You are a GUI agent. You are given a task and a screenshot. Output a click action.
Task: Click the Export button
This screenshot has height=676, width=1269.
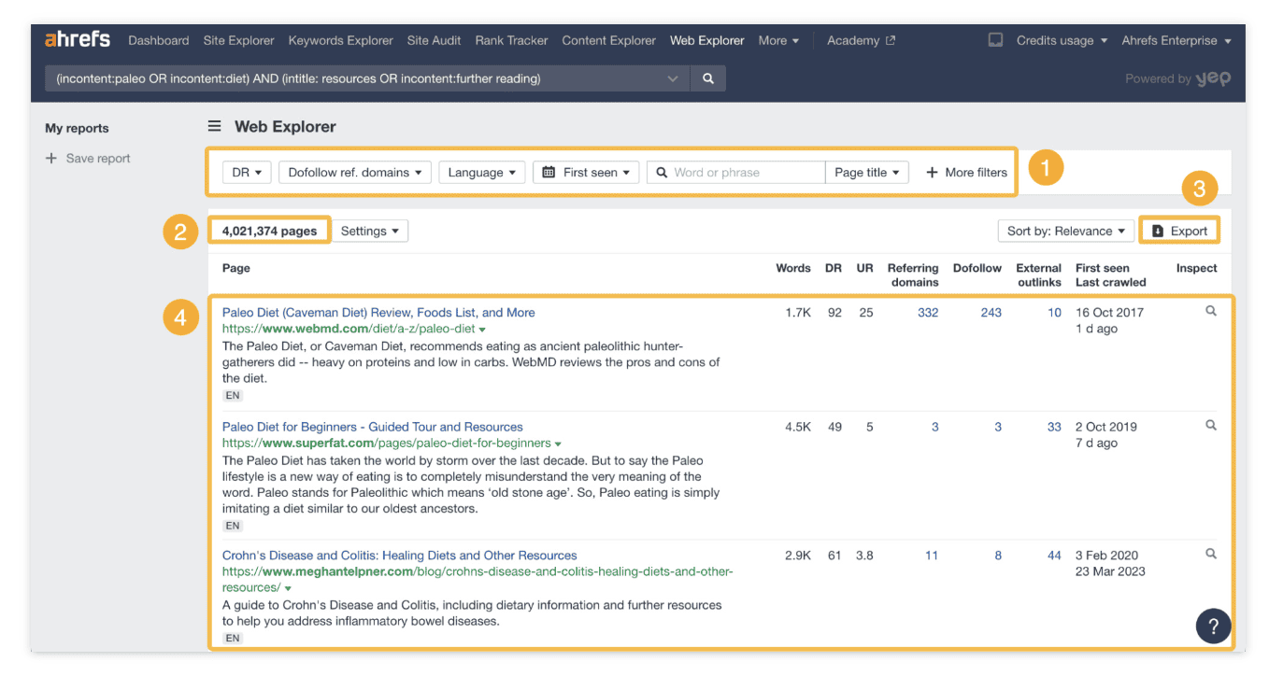coord(1180,231)
